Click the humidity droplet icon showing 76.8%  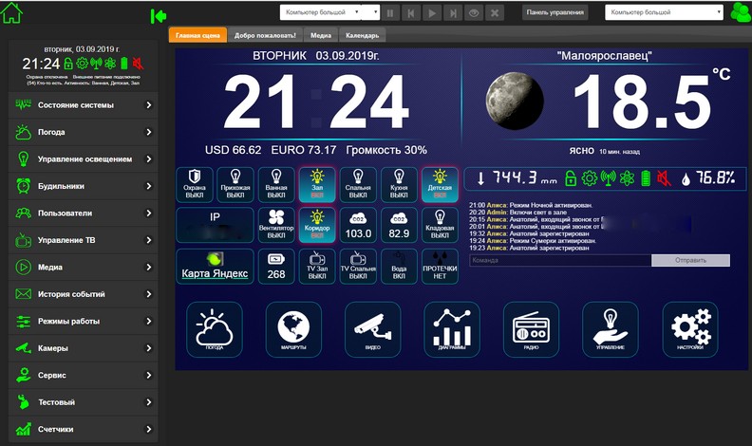[686, 179]
